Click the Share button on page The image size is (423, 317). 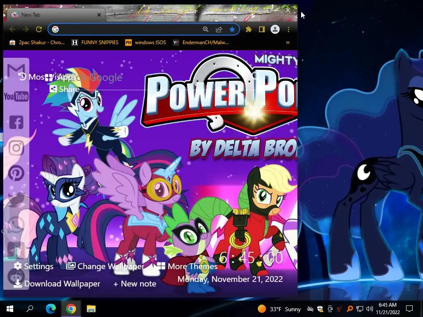tap(64, 89)
